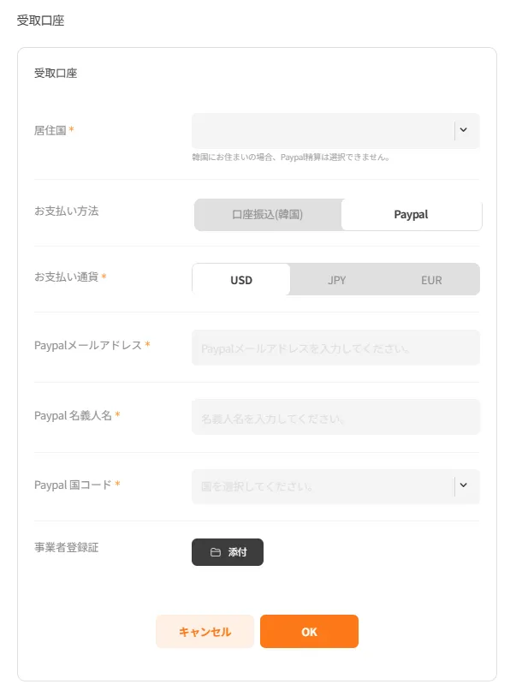Click the 事業者登録証 label
The width and height of the screenshot is (522, 696).
tap(67, 548)
